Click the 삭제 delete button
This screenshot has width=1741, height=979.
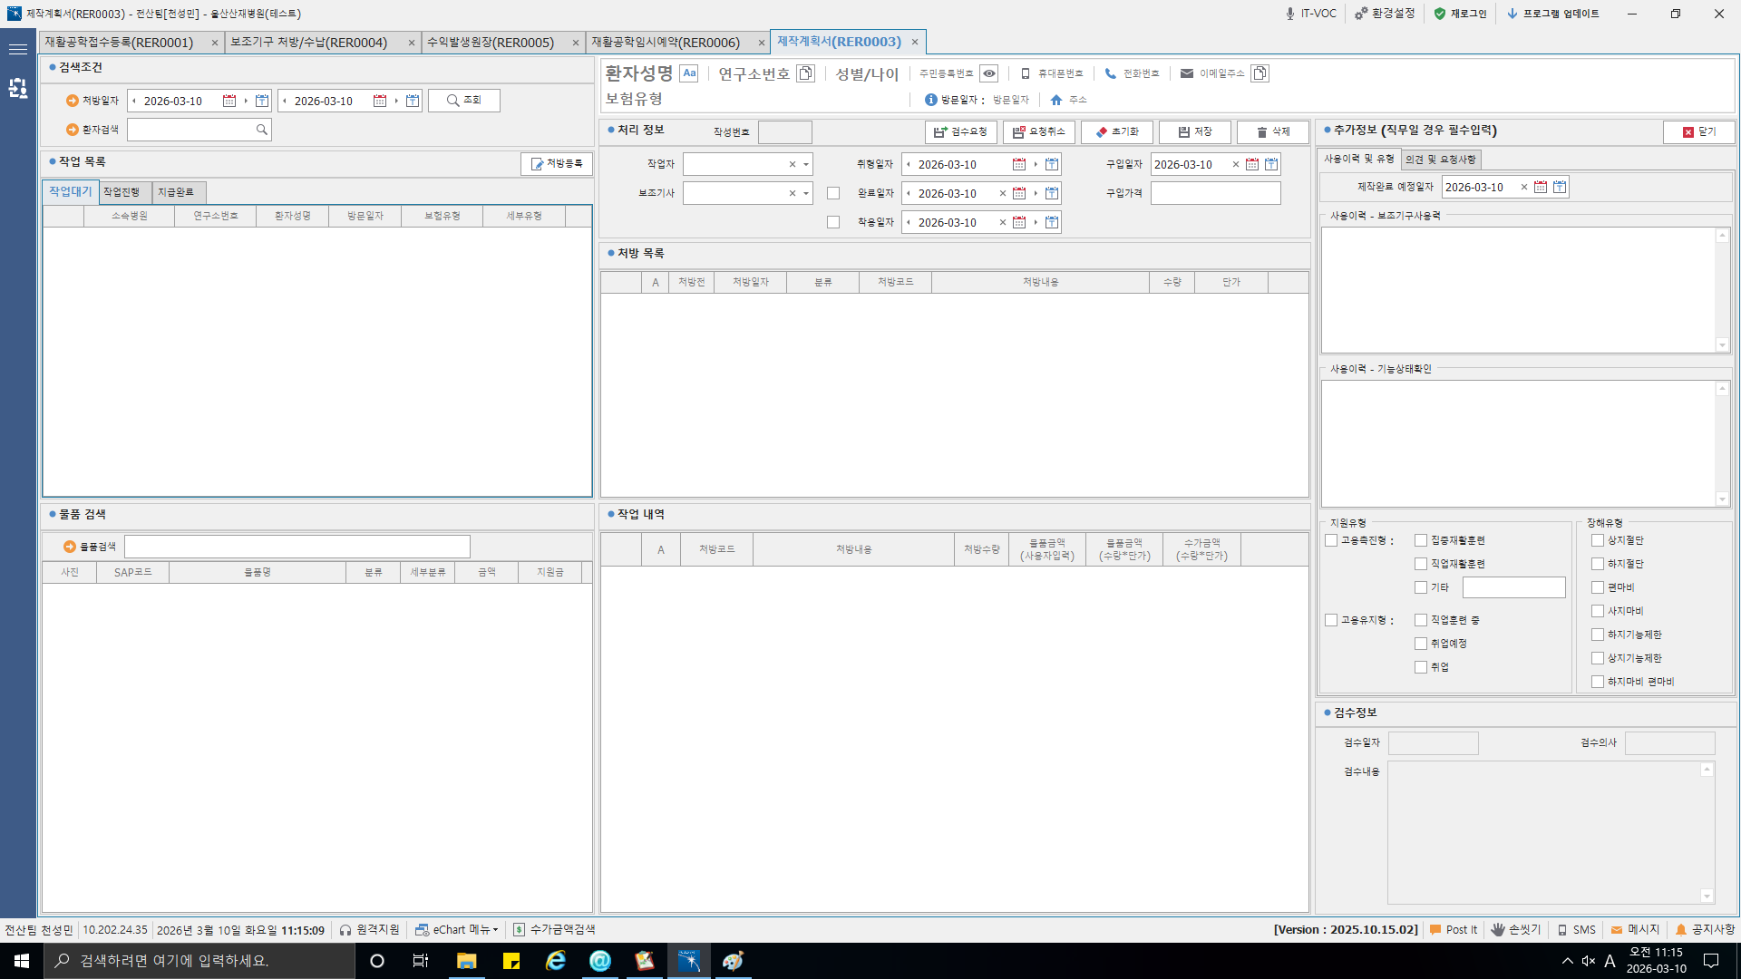click(x=1273, y=132)
